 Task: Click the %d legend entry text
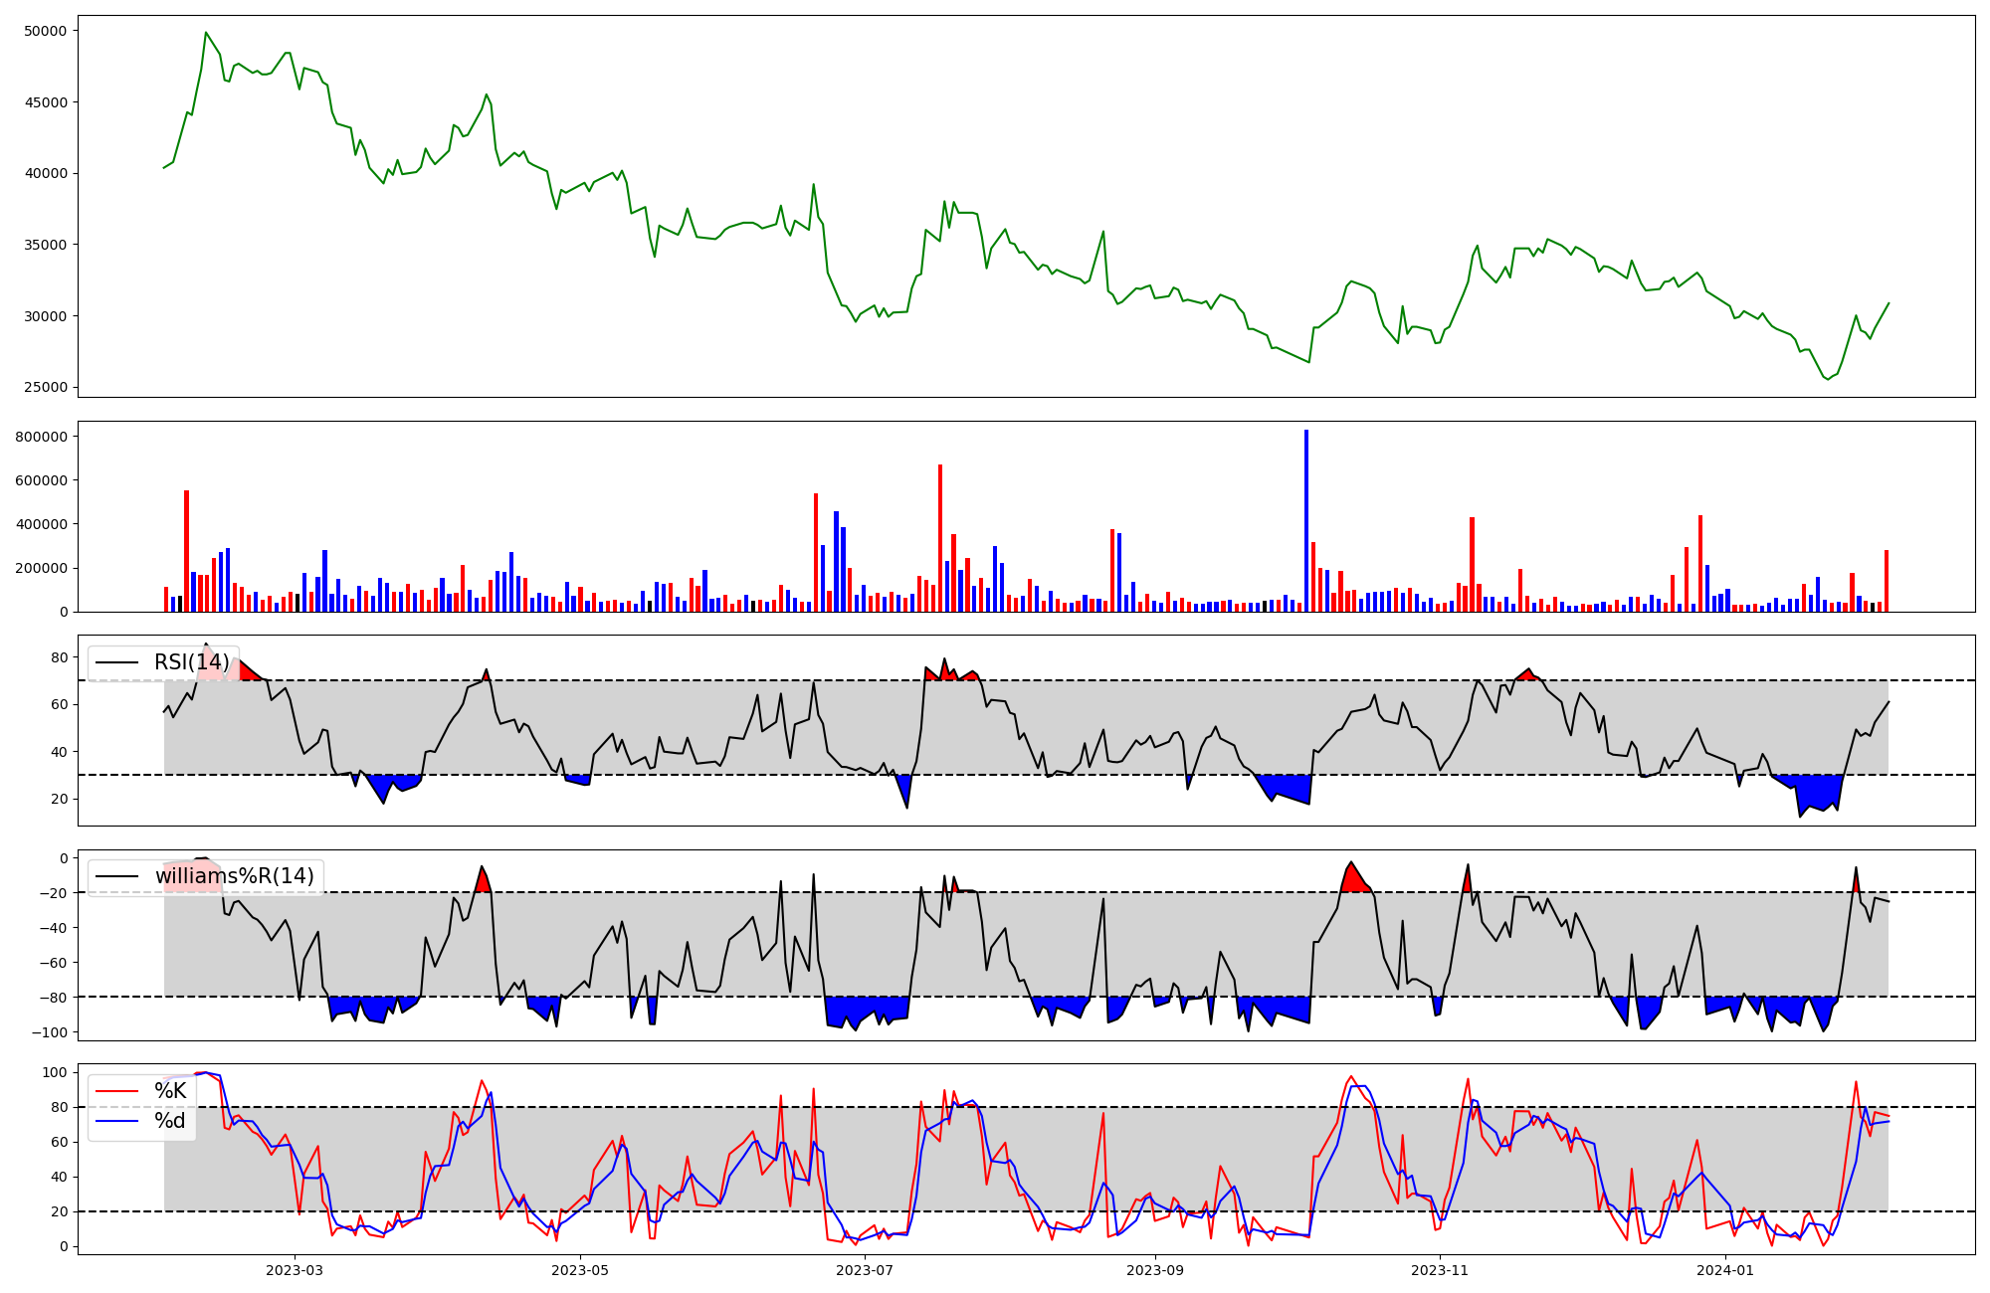pyautogui.click(x=170, y=1121)
